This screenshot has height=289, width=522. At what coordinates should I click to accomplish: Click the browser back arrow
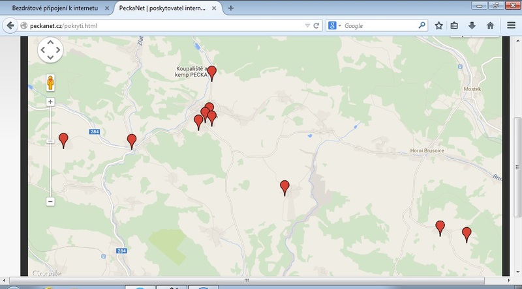point(10,25)
